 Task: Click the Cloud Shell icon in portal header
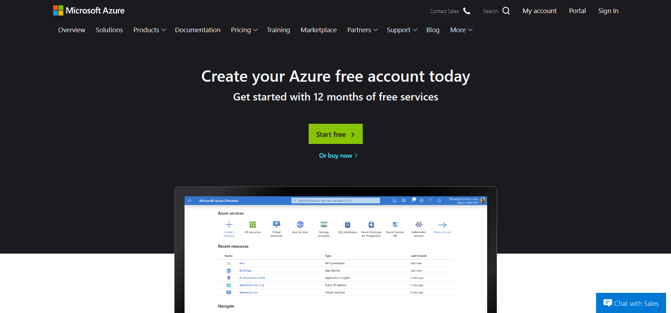pyautogui.click(x=395, y=201)
